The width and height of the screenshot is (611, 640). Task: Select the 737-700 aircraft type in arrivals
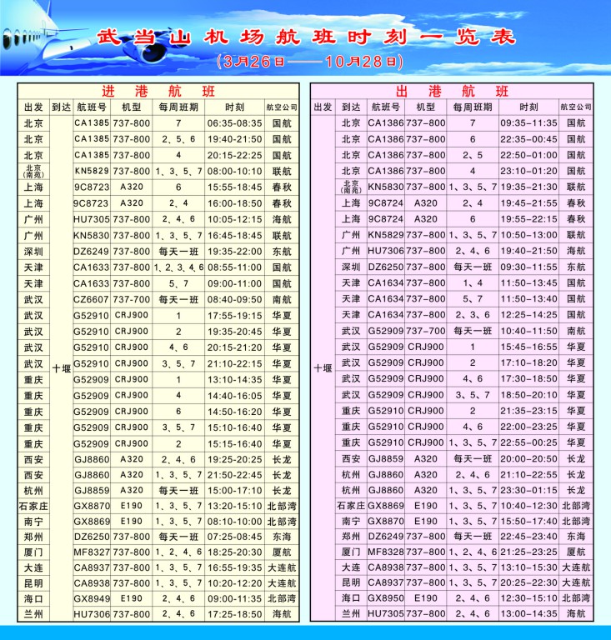[132, 299]
